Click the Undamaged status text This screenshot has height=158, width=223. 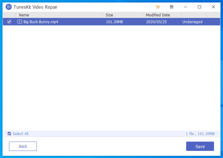pos(192,22)
